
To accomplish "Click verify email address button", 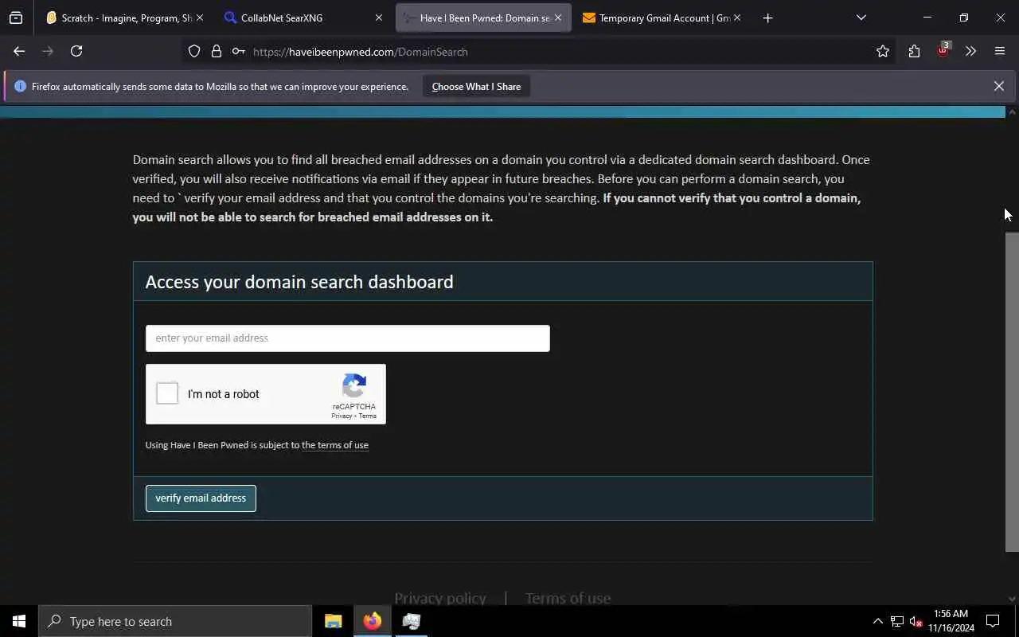I will [201, 498].
